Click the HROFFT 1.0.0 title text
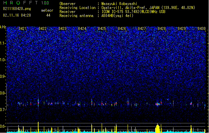 (x=26, y=3)
